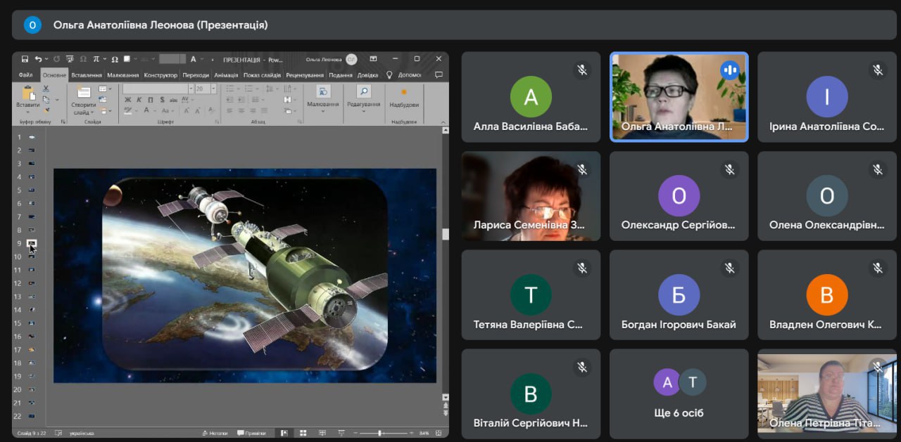901x442 pixels.
Task: Click the 84% zoom level
Action: 424,433
